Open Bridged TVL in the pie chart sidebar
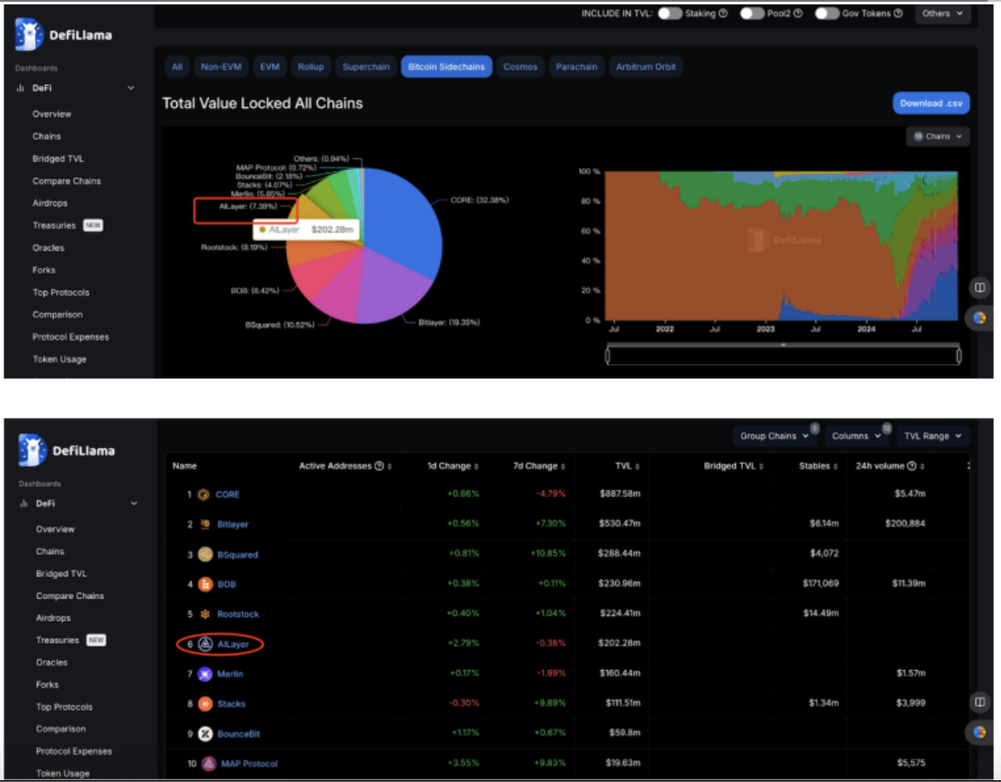This screenshot has height=782, width=1001. [x=58, y=159]
